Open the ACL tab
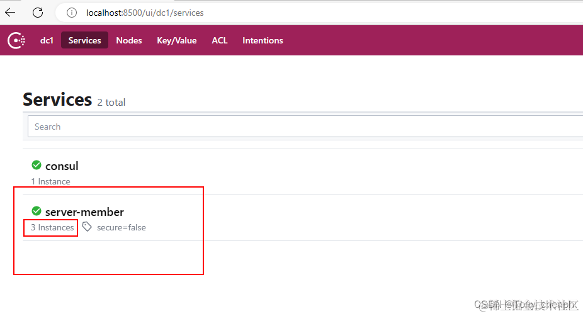The width and height of the screenshot is (583, 316). pos(219,40)
